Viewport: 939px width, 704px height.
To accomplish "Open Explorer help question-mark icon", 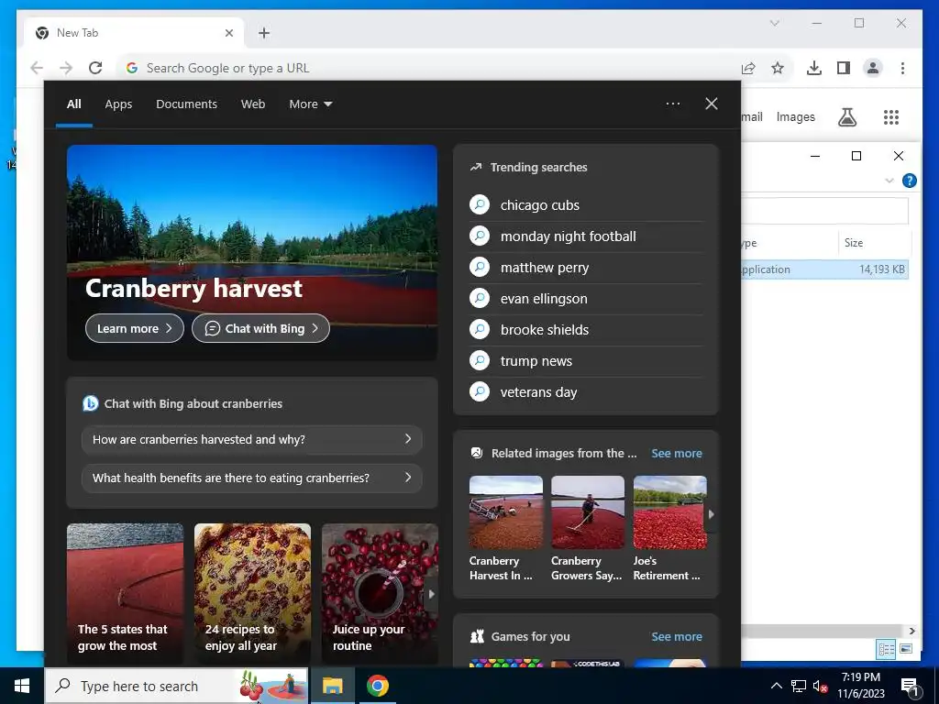I will pos(909,181).
